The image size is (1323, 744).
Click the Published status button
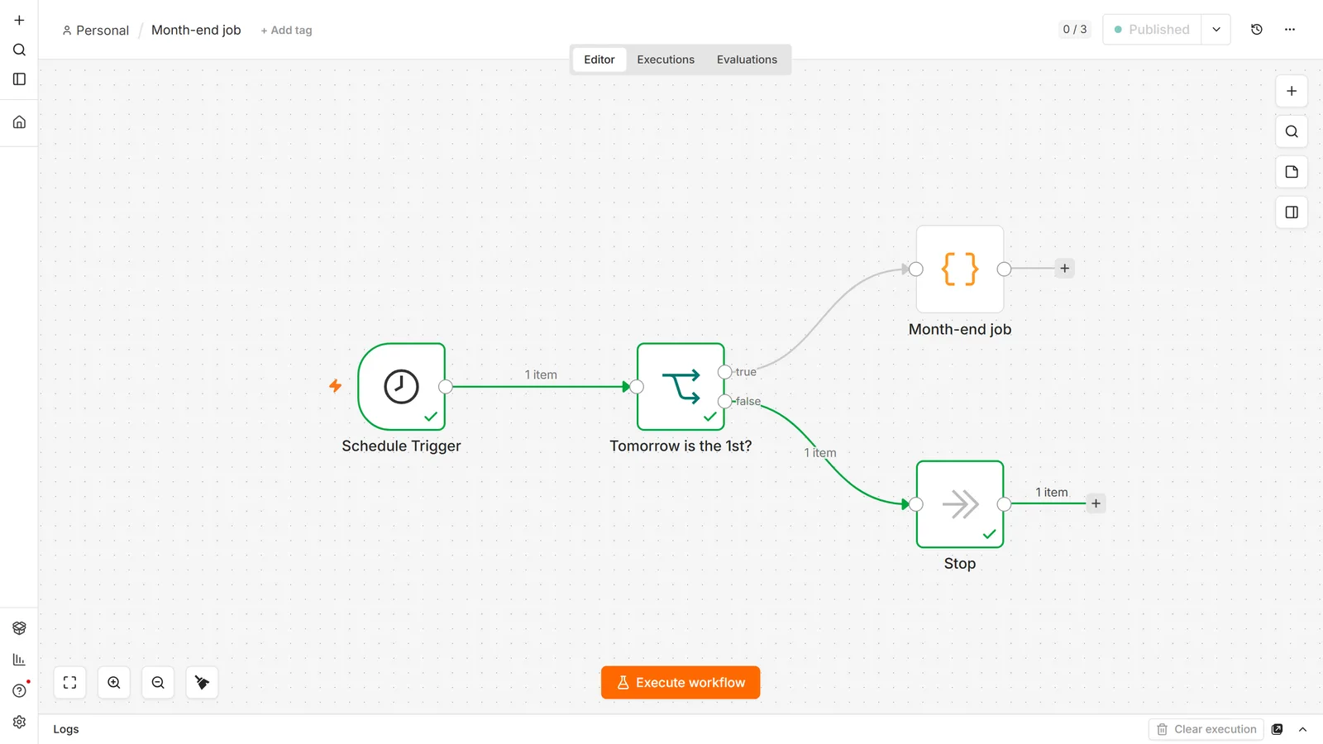pyautogui.click(x=1152, y=30)
